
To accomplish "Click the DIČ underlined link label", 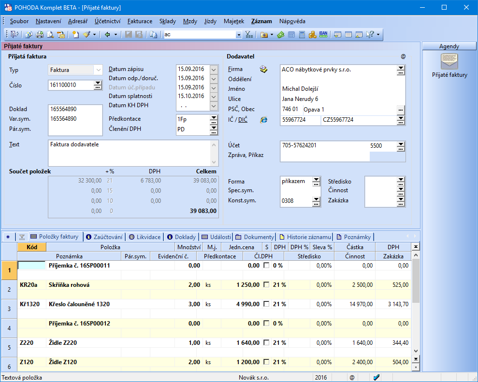I will (243, 120).
